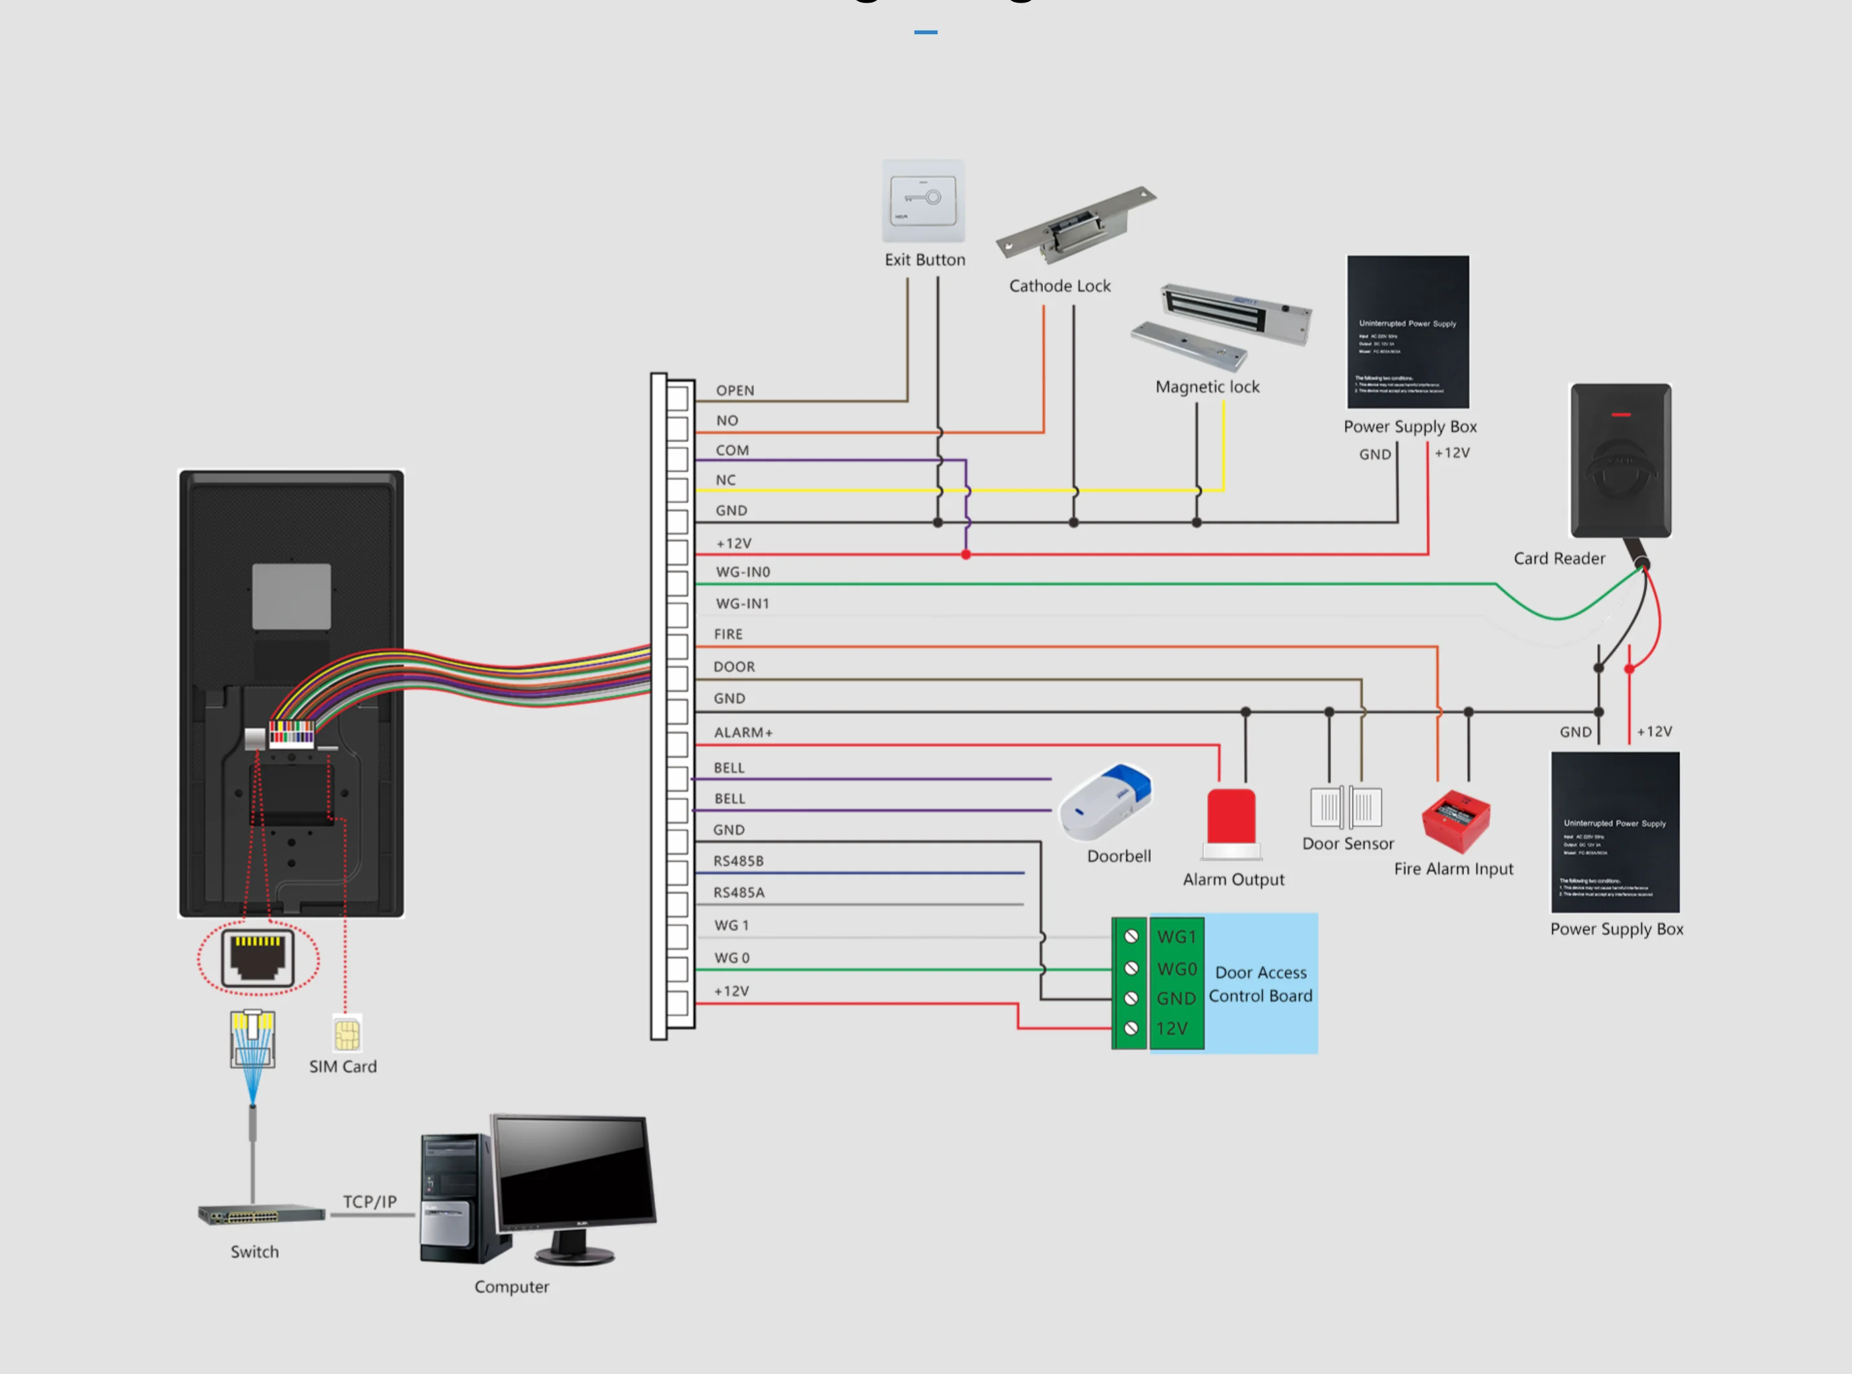1852x1374 pixels.
Task: Click the Doorbell device icon
Action: tap(1106, 802)
